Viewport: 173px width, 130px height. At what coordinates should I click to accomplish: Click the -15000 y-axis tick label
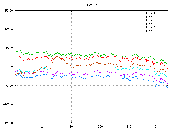8,123
